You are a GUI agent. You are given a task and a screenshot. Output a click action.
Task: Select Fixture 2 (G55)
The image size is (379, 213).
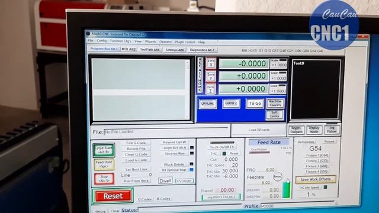317,160
